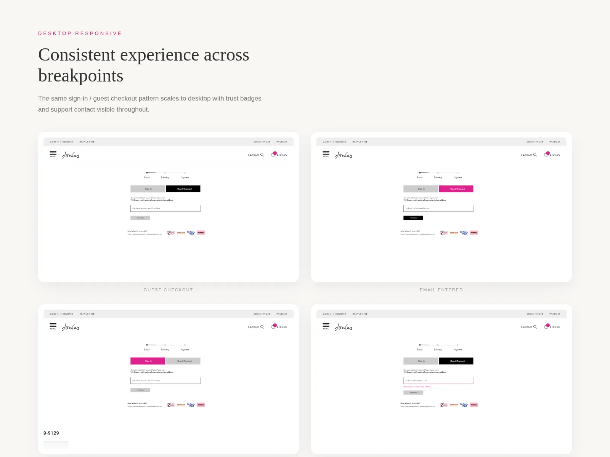The height and width of the screenshot is (457, 610).
Task: Click search magnifier in Guest Checkout mockup
Action: coord(262,155)
